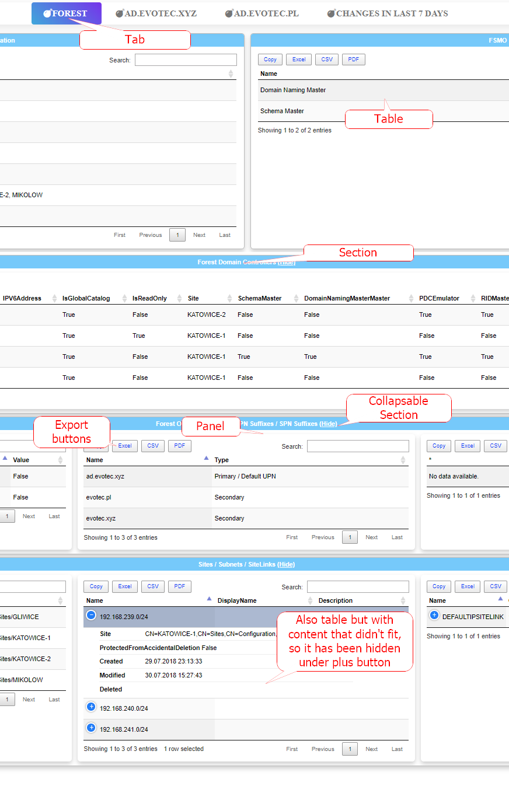Expand the DEFAULTIPSITELINK row
This screenshot has width=509, height=800.
tap(434, 616)
